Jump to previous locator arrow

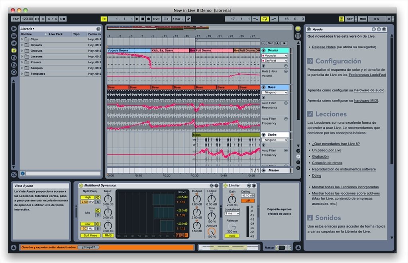click(x=263, y=43)
